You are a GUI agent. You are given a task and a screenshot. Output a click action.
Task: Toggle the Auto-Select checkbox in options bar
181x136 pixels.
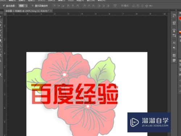coord(4,5)
